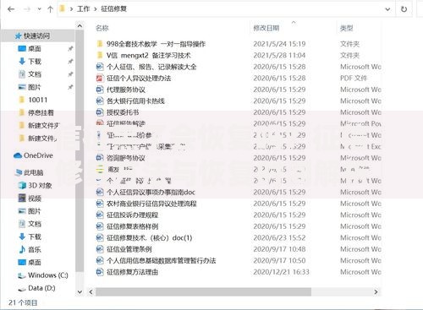Viewport: 423px width, 310px height.
Task: Click the PDF 文件 type cell
Action: [354, 79]
